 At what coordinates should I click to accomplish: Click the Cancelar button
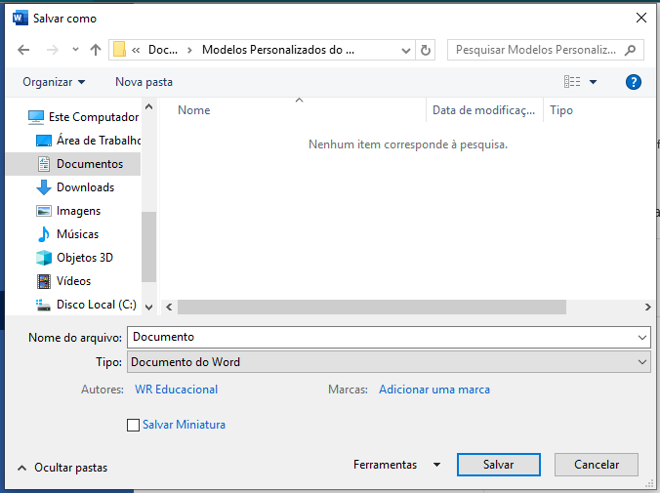596,465
